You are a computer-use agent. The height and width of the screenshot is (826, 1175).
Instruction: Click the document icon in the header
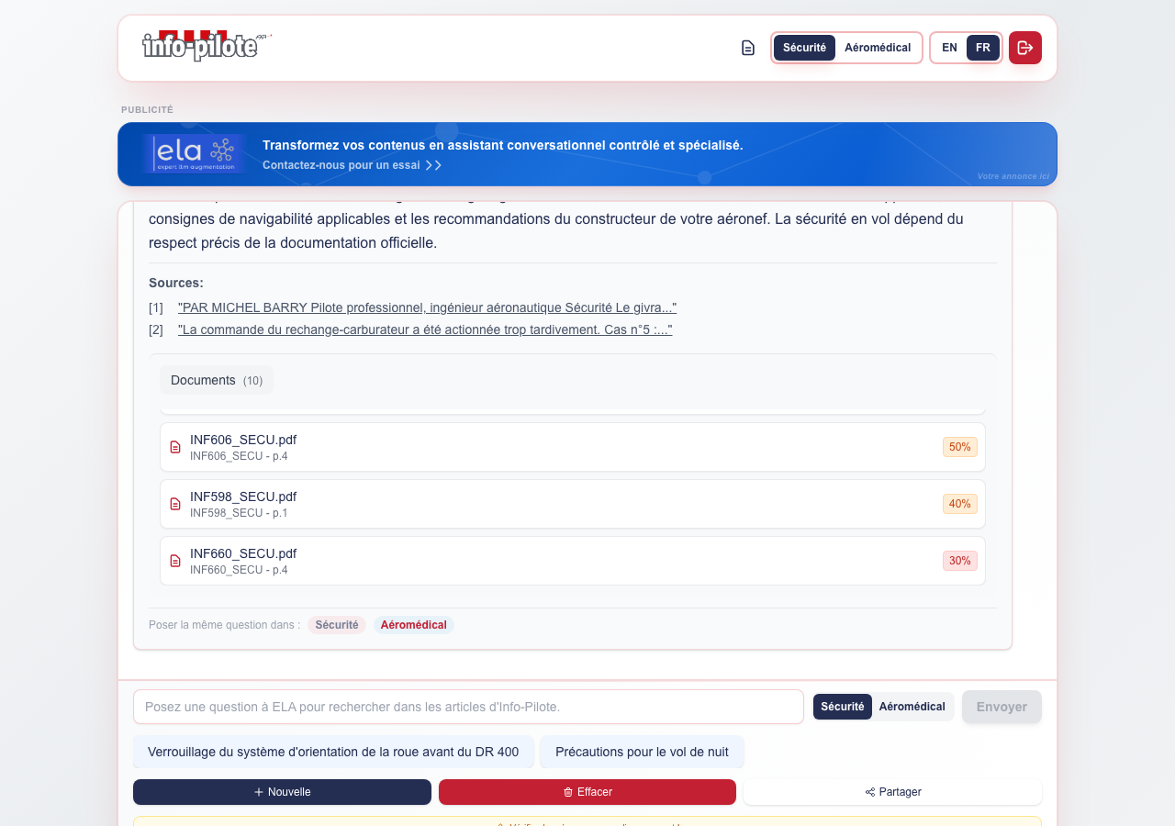click(x=748, y=48)
